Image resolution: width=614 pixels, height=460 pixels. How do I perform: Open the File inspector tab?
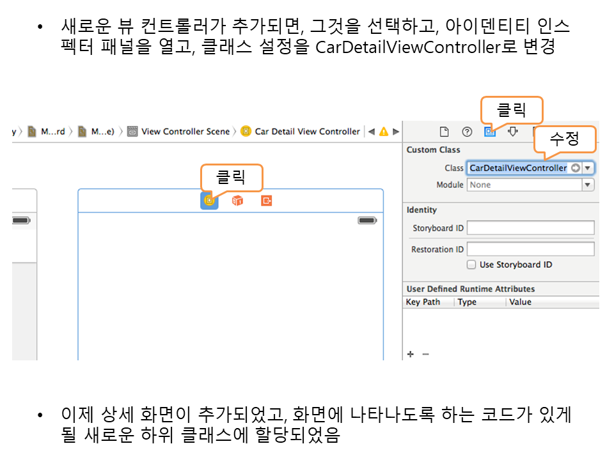(445, 132)
